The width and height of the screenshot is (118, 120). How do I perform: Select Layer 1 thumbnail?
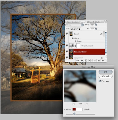pyautogui.click(x=71, y=34)
